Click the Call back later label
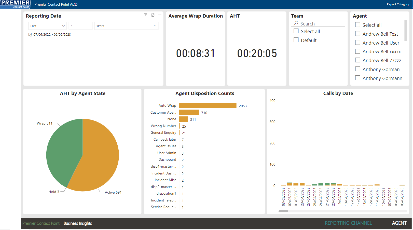The width and height of the screenshot is (413, 230). (x=165, y=139)
